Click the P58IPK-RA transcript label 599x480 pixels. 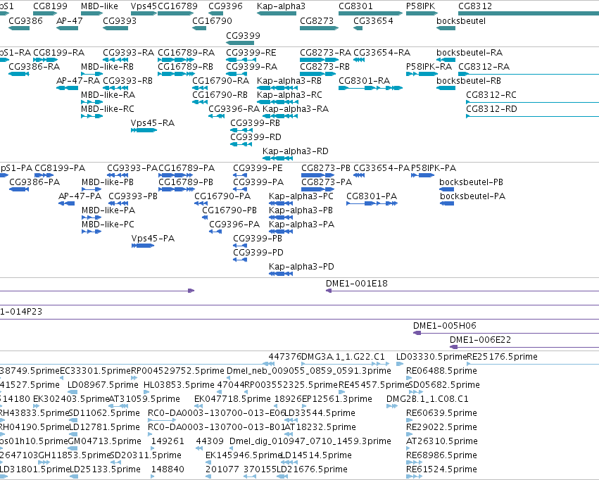[x=429, y=66]
